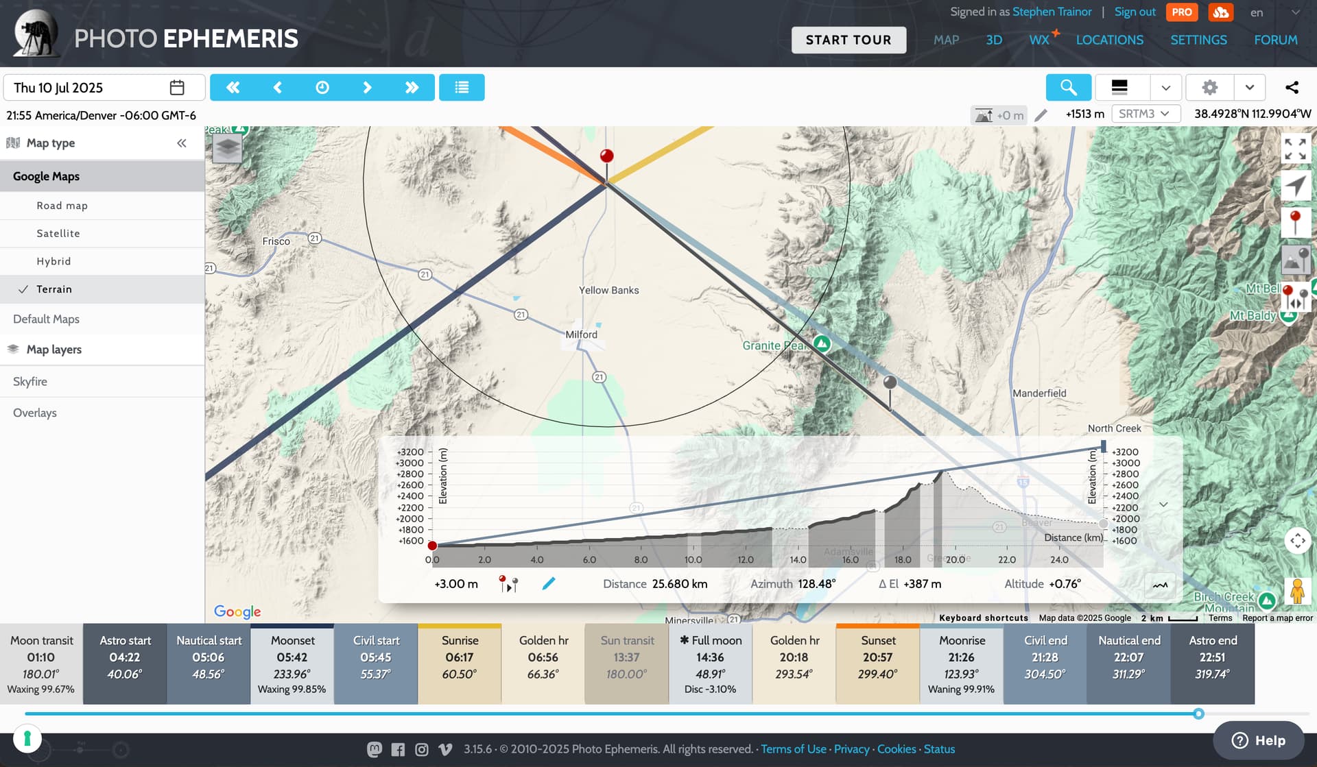Open the Terms of Use link
Viewport: 1317px width, 767px height.
[794, 749]
